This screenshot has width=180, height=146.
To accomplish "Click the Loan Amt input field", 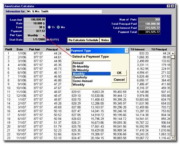I will point(35,19).
